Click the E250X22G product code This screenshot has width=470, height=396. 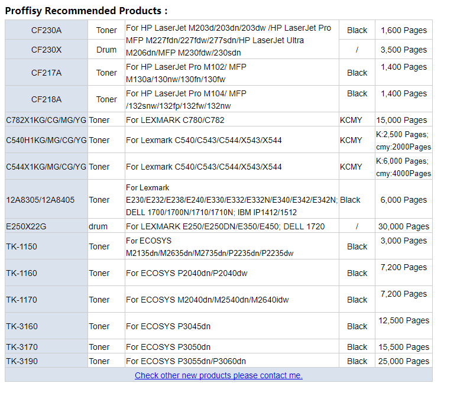(x=26, y=226)
